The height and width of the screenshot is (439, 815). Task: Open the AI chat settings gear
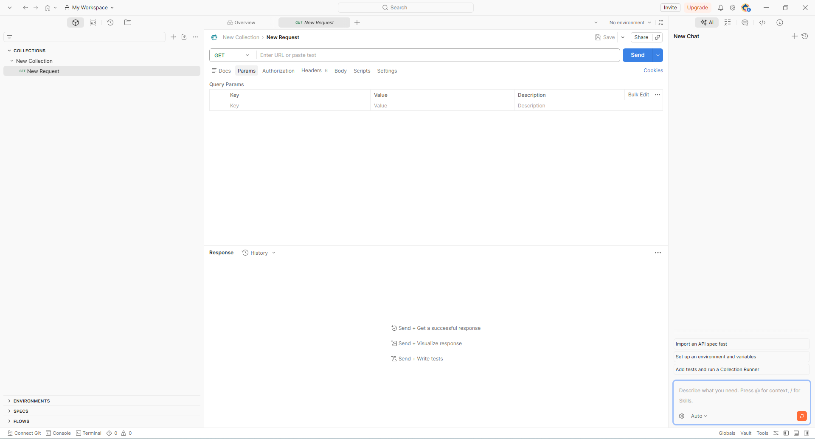[x=682, y=416]
